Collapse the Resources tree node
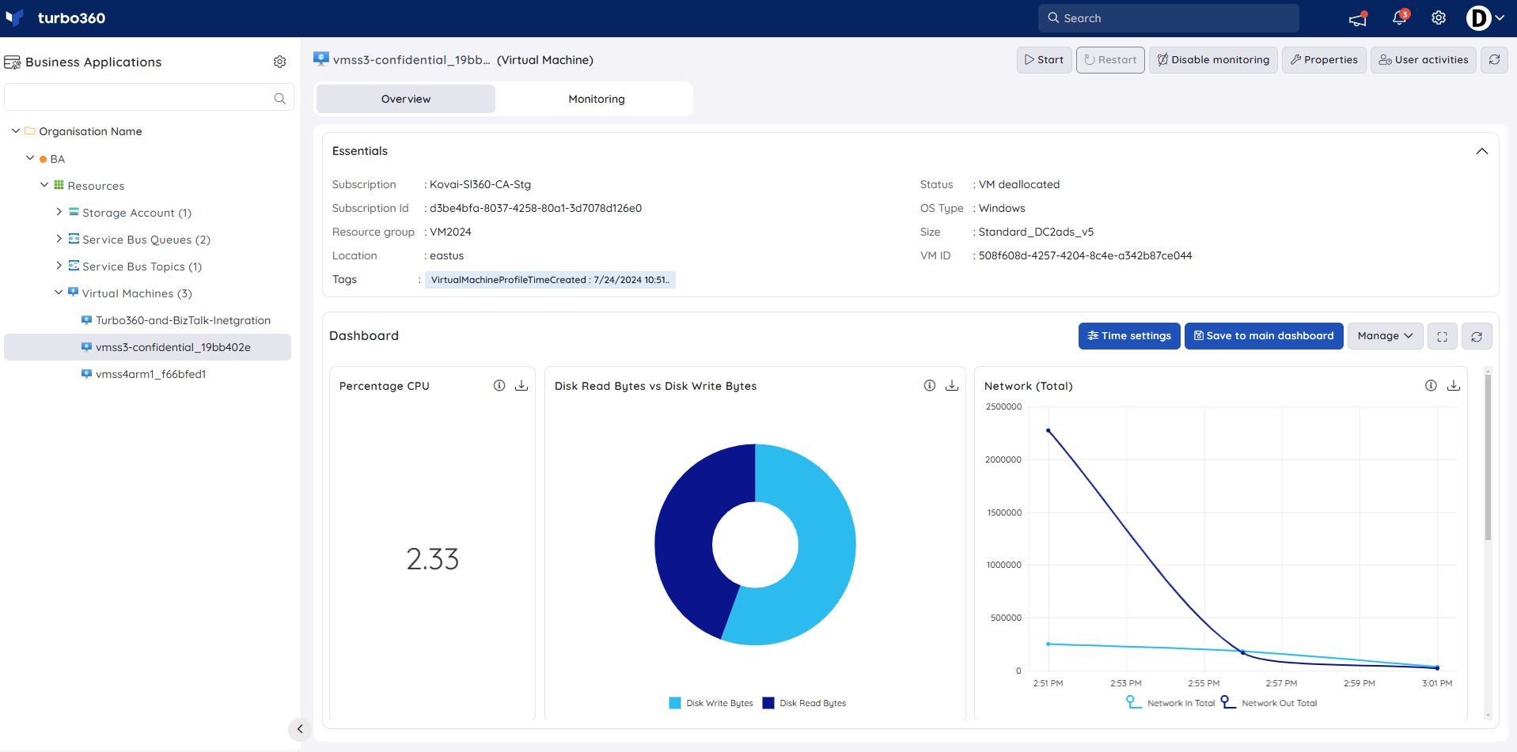Screen dimensions: 1517x752 [x=44, y=185]
